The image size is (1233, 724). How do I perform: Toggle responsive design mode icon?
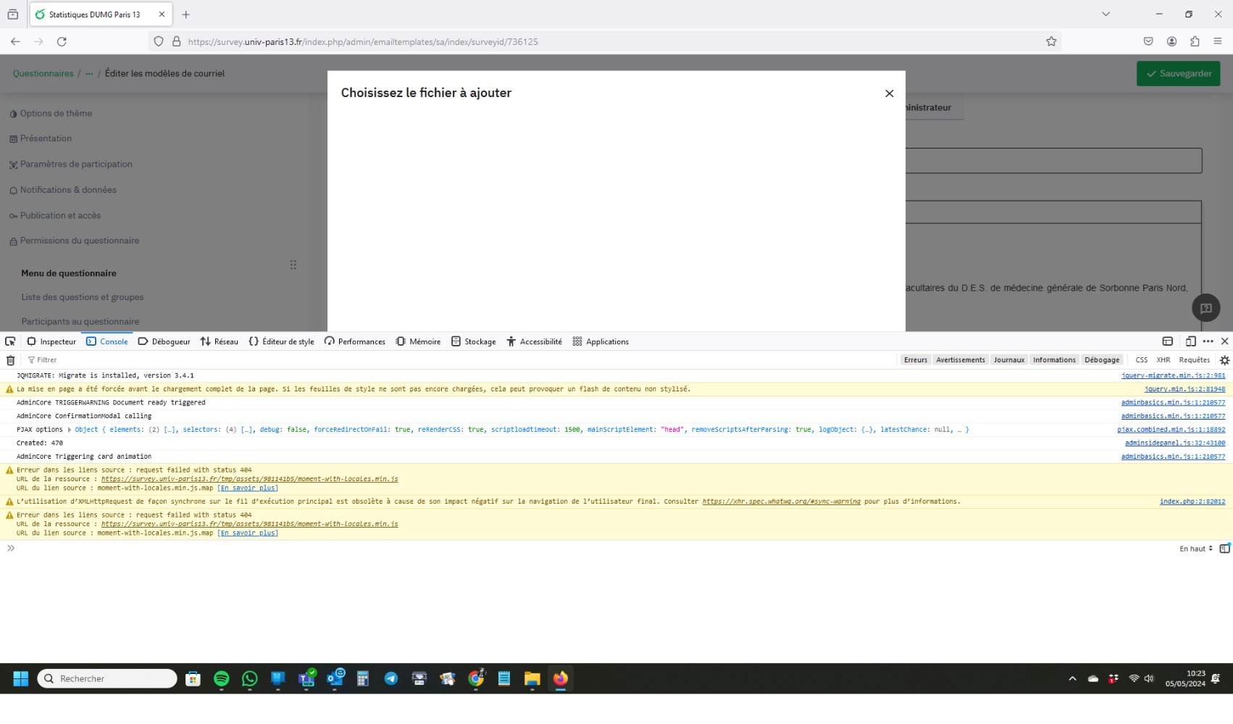pyautogui.click(x=1190, y=341)
